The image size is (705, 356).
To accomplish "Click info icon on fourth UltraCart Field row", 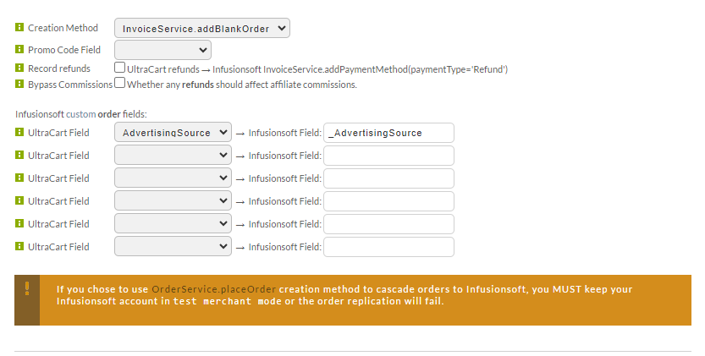I will click(19, 200).
